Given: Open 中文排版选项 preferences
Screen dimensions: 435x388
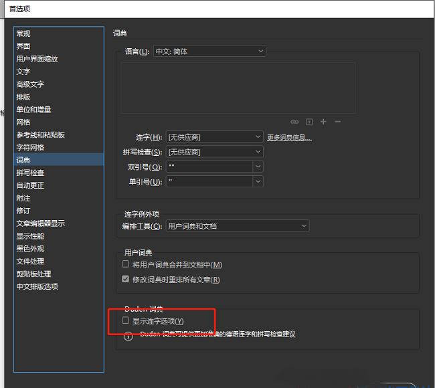Looking at the screenshot, I should click(x=59, y=286).
